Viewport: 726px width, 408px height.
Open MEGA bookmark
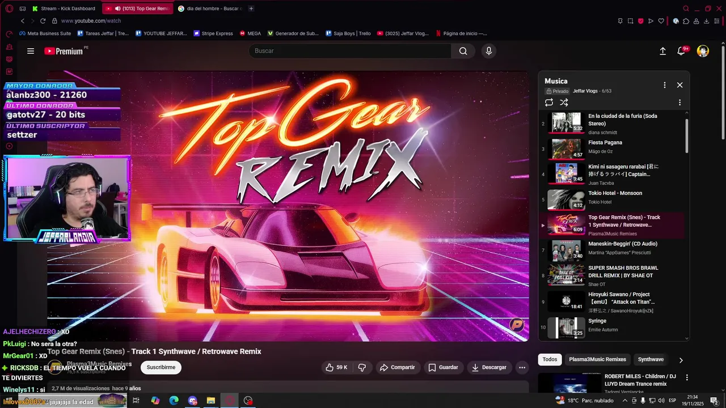pos(250,33)
